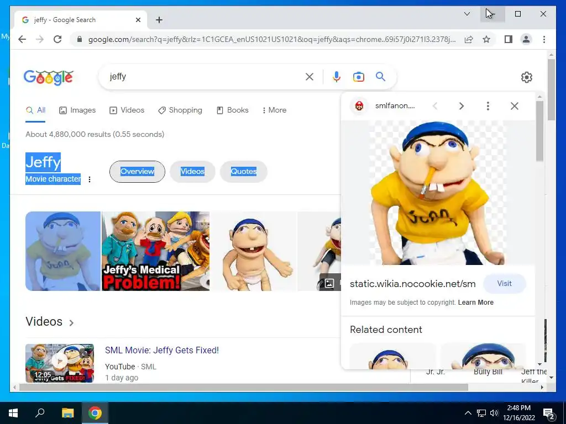Close the jeffy - Google Search tab
Viewport: 566px width, 424px height.
click(138, 20)
